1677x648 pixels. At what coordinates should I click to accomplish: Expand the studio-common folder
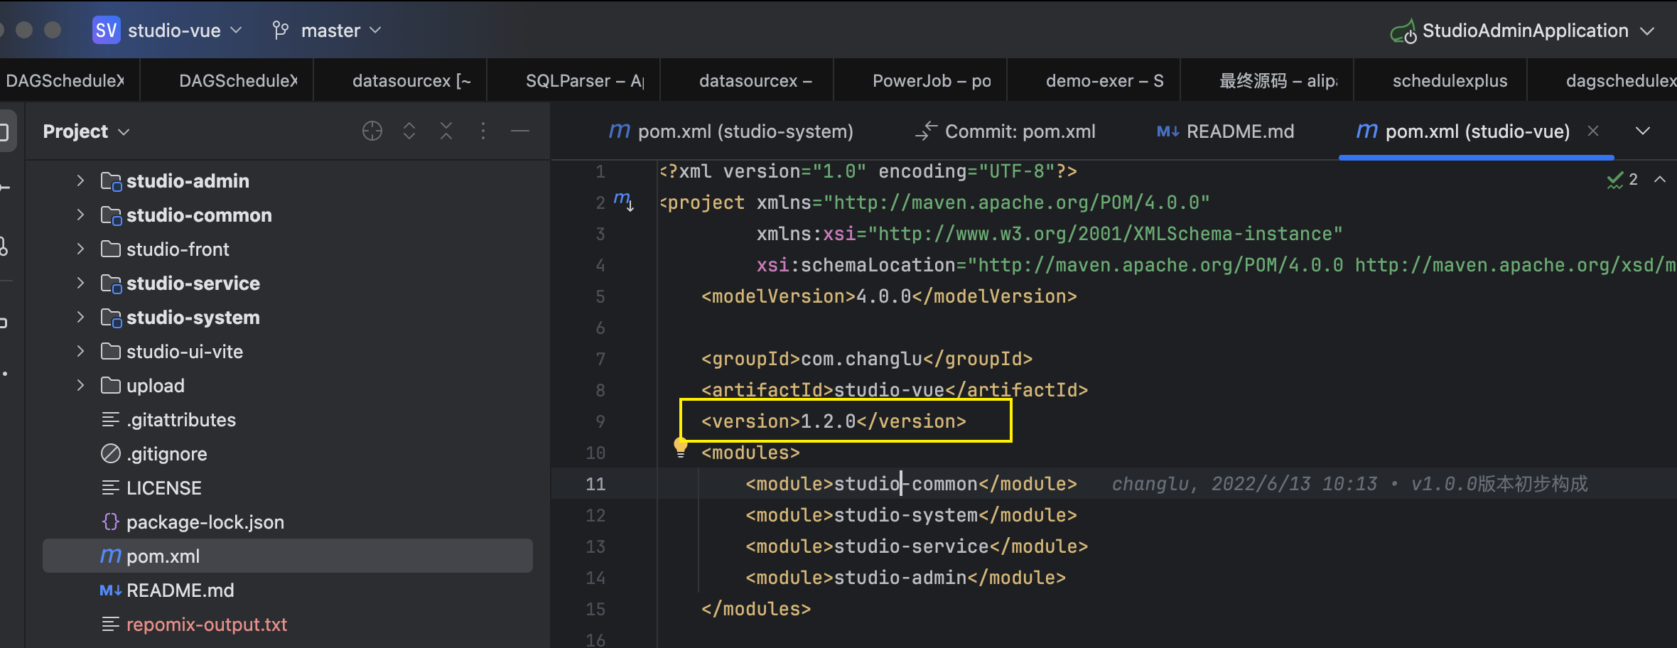(80, 215)
